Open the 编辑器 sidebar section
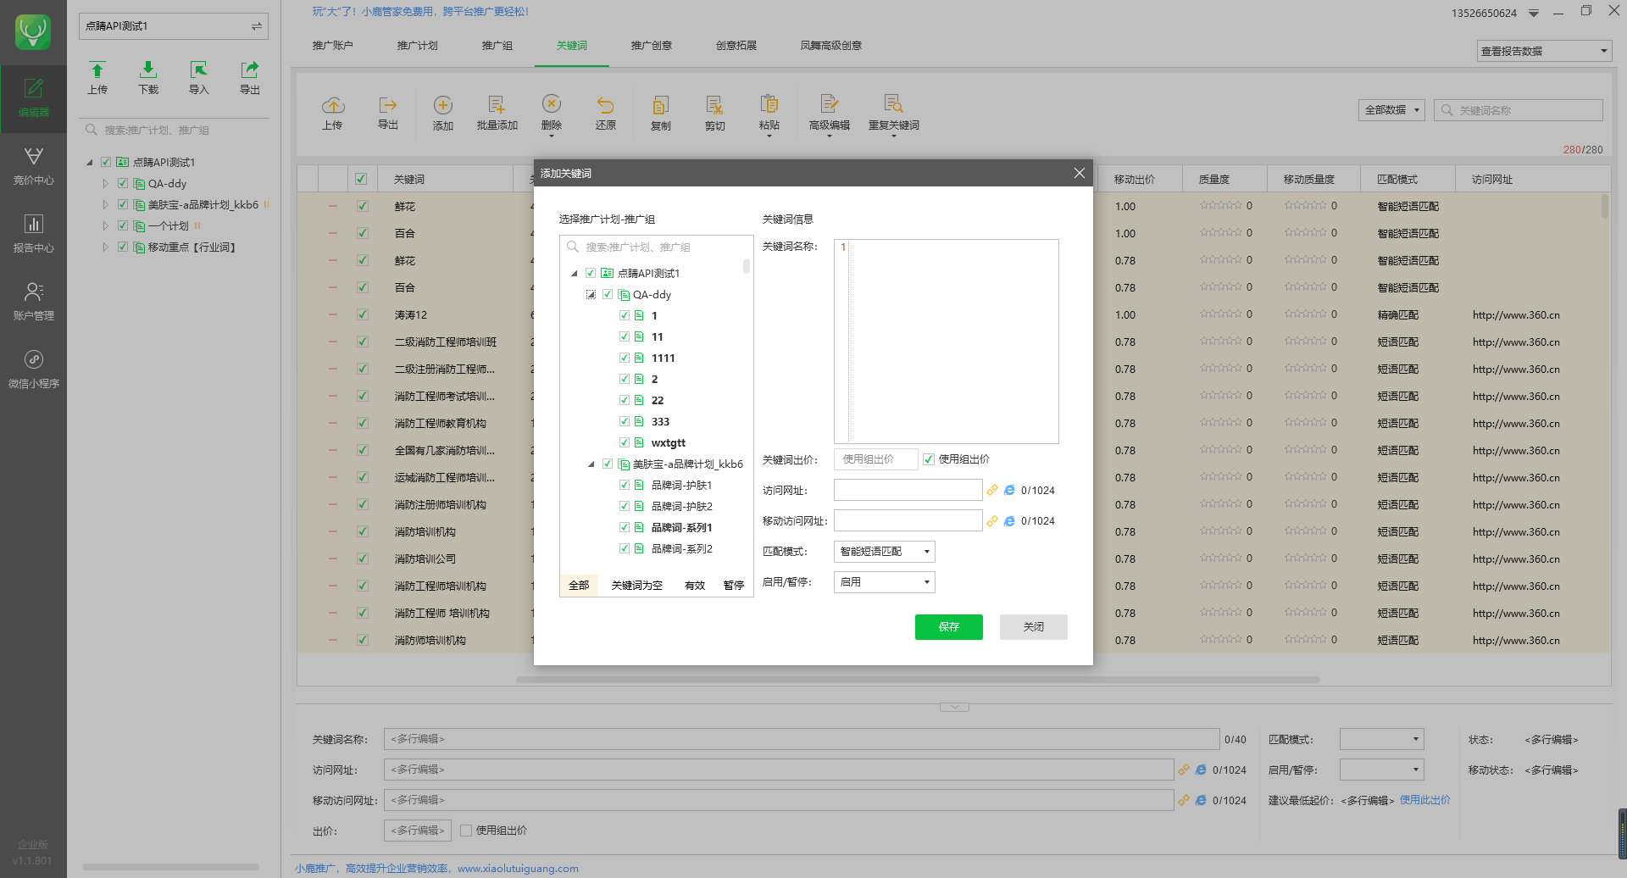The width and height of the screenshot is (1627, 878). click(33, 98)
